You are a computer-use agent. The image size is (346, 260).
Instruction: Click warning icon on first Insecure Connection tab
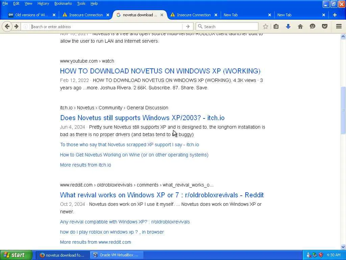click(x=65, y=15)
